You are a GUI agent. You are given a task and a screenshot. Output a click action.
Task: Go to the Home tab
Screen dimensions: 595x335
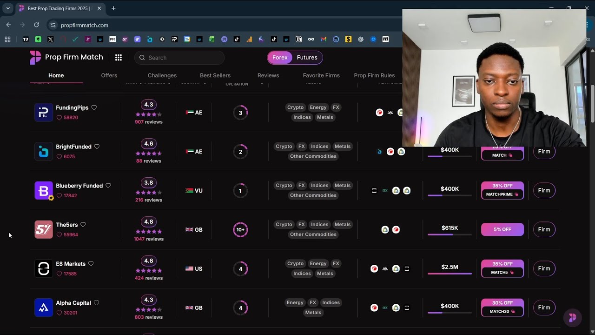56,75
